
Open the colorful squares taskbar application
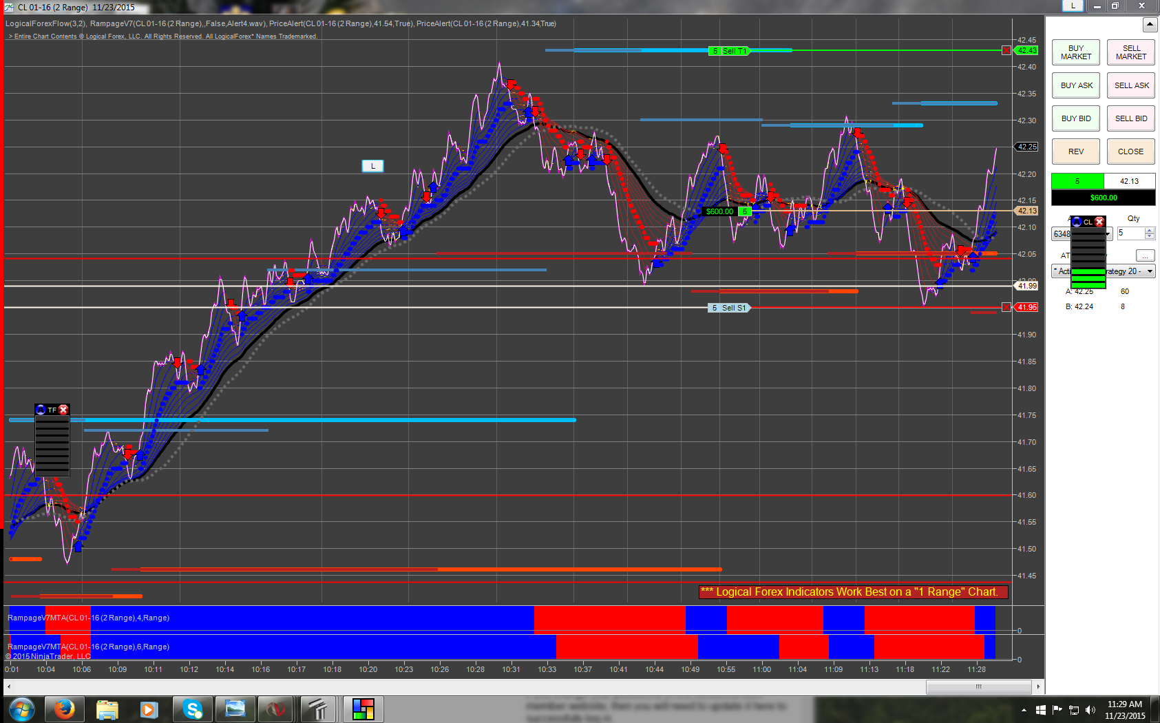[x=363, y=709]
